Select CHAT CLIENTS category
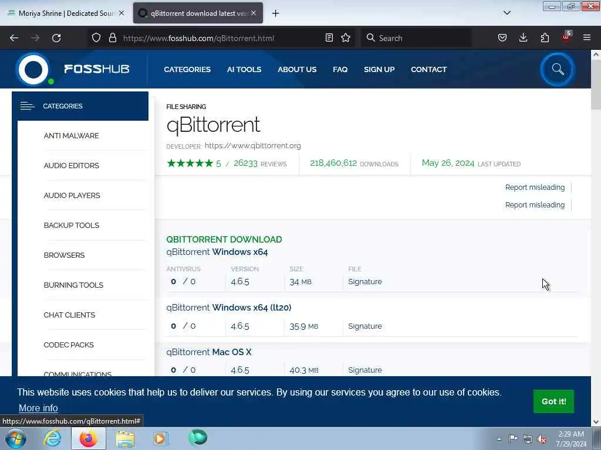This screenshot has height=450, width=601. (x=69, y=315)
